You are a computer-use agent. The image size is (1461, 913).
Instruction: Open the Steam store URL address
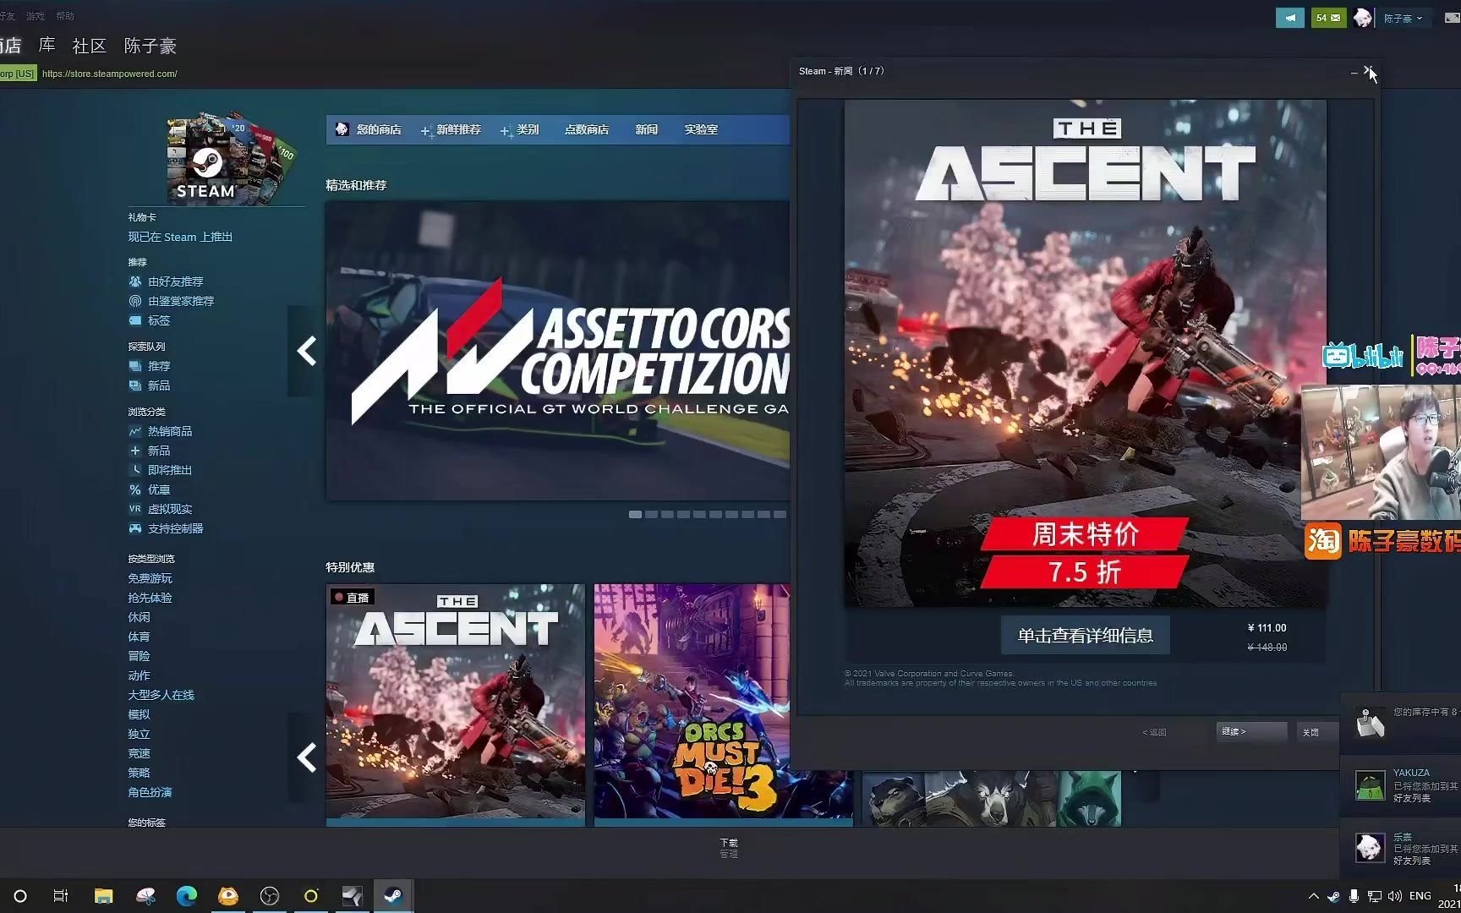(110, 74)
